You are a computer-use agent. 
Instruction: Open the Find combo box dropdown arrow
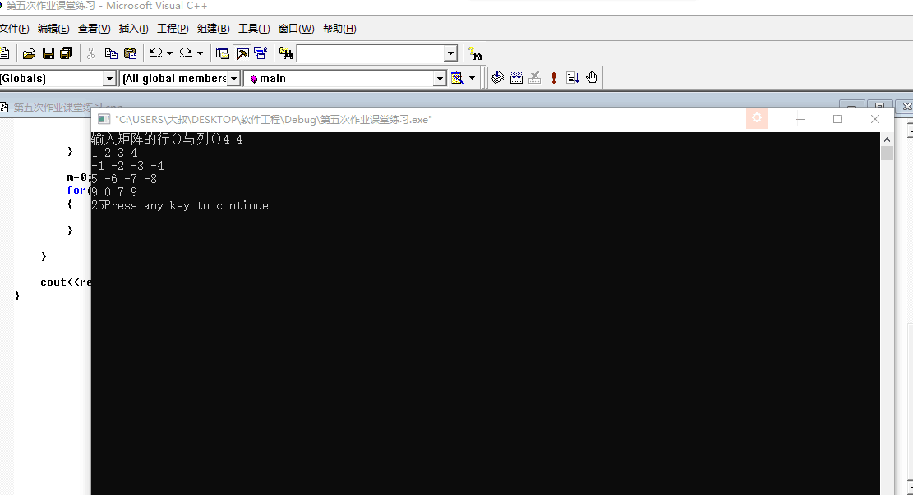[x=450, y=53]
